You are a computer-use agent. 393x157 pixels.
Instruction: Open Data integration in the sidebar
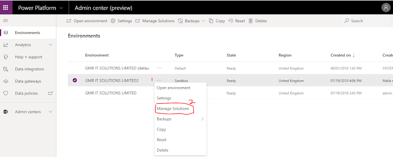(x=29, y=69)
